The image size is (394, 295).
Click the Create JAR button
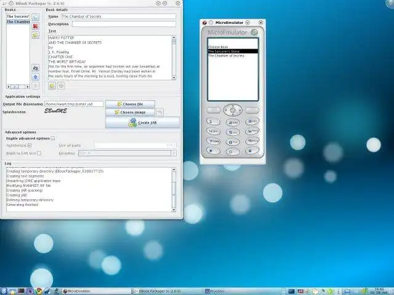click(142, 123)
